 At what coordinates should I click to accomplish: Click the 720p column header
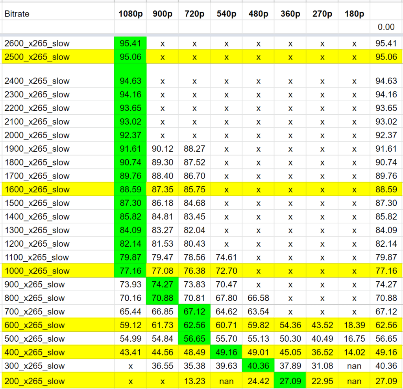(x=194, y=14)
